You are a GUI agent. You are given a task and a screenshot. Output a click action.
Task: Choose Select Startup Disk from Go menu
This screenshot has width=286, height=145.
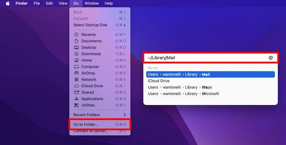(100, 25)
